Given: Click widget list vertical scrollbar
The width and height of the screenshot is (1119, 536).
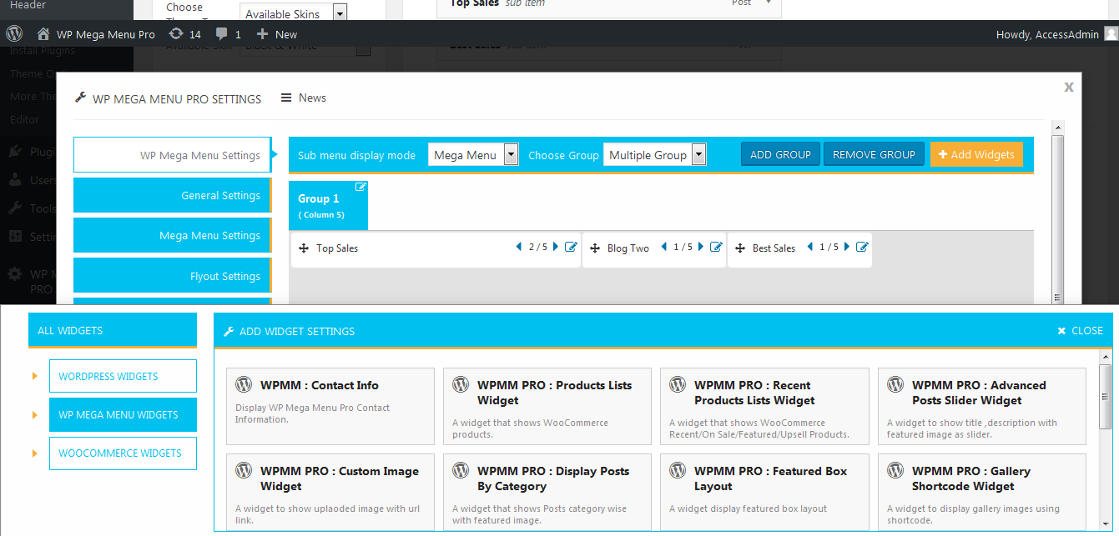Looking at the screenshot, I should (x=1106, y=396).
